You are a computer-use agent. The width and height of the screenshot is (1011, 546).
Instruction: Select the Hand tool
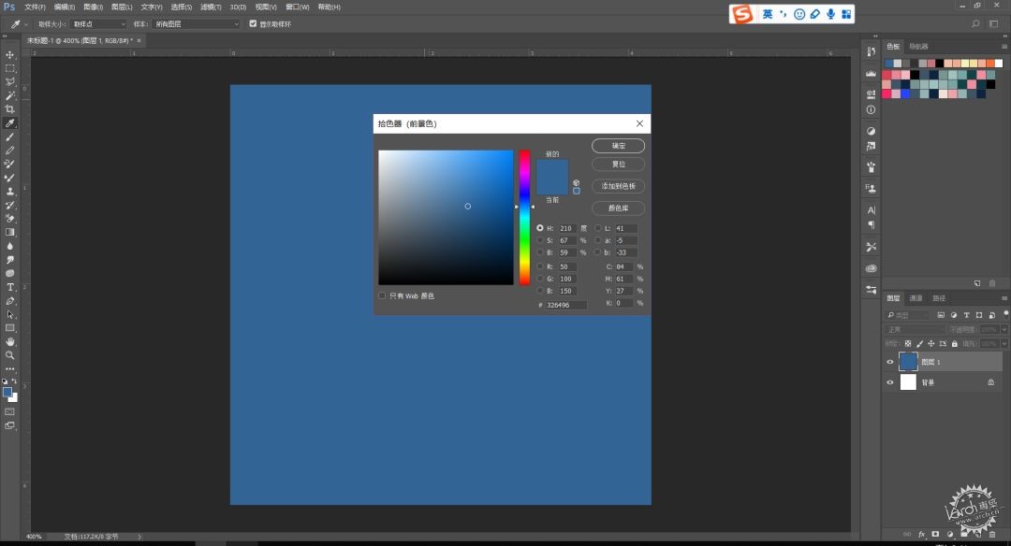[x=9, y=341]
